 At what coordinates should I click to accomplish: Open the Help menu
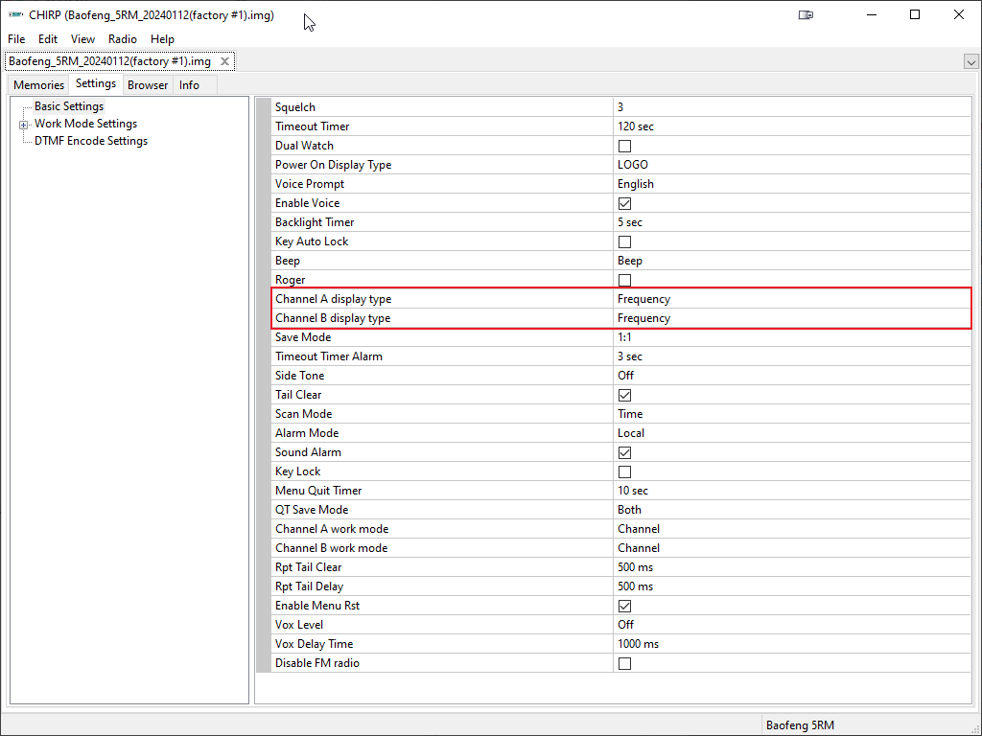(x=162, y=38)
